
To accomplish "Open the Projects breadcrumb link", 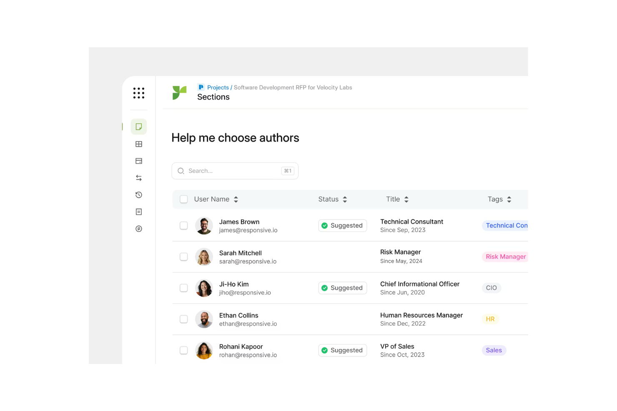I will [x=218, y=87].
